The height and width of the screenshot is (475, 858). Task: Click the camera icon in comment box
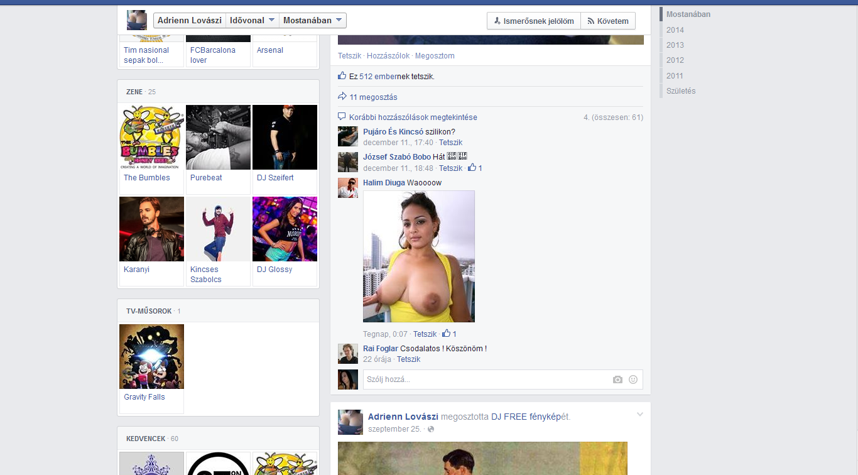[x=617, y=379]
